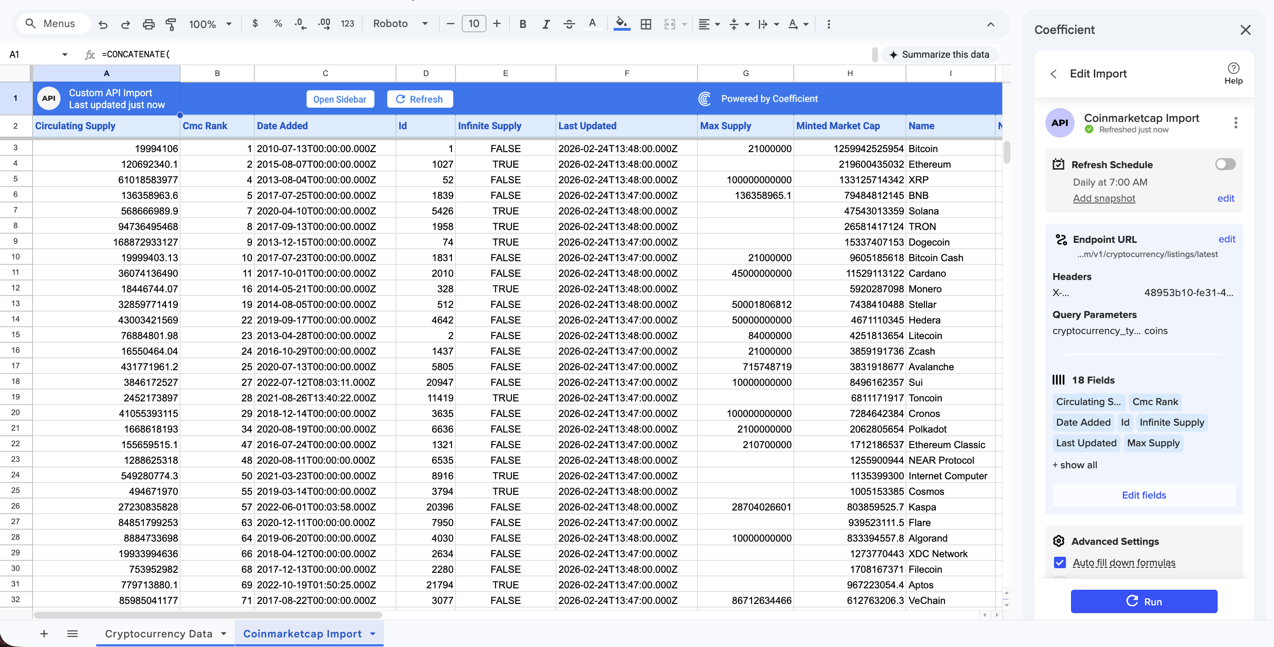The image size is (1274, 647).
Task: Open the three-dot menu for Coinmarketcap Import
Action: [x=1236, y=123]
